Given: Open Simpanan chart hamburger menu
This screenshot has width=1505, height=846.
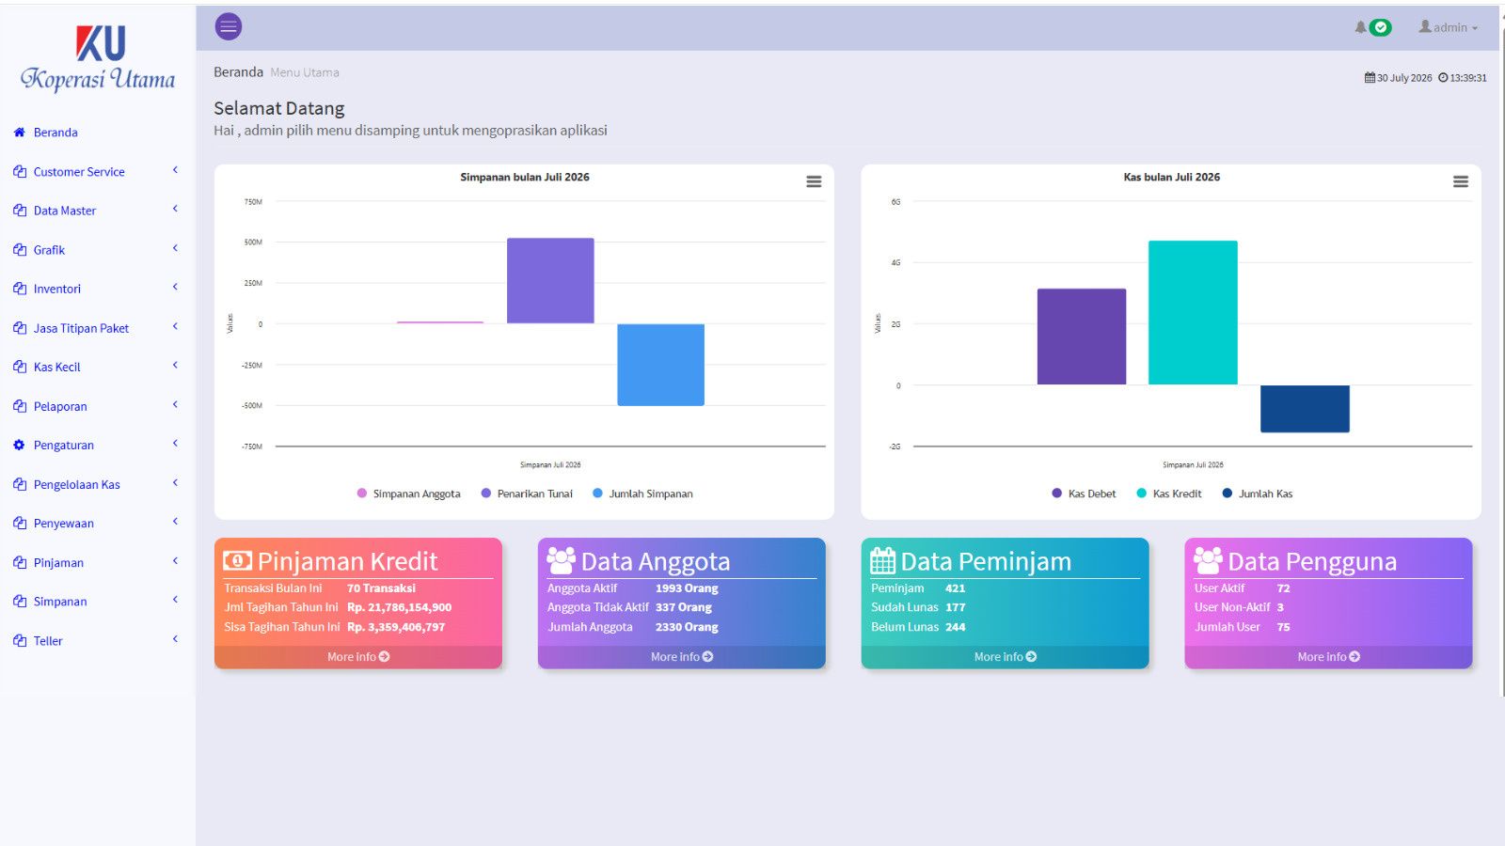Looking at the screenshot, I should (x=814, y=181).
